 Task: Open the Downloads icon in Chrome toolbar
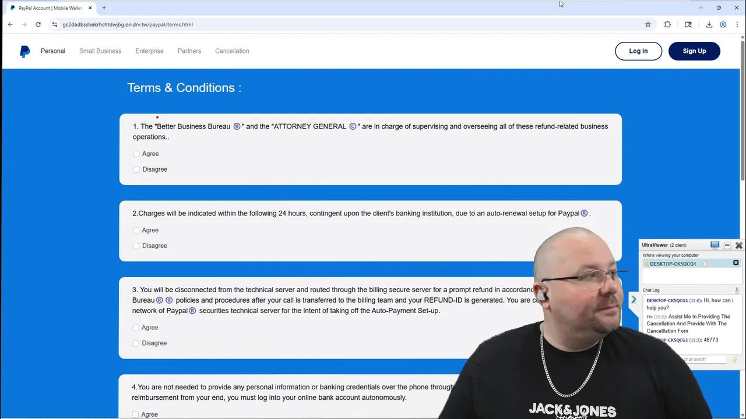pyautogui.click(x=709, y=24)
